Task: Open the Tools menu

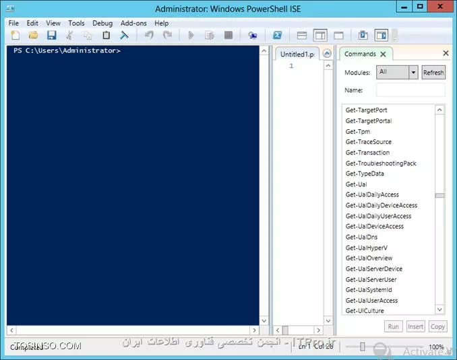Action: (x=76, y=23)
